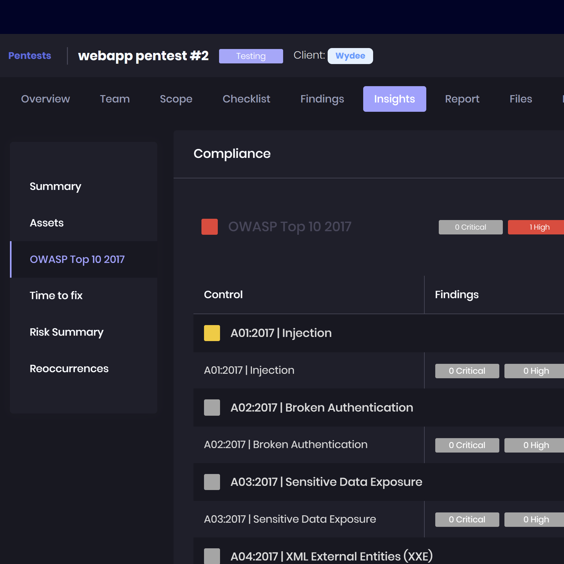Select OWASP Top 10 2017 sidebar item

84,259
